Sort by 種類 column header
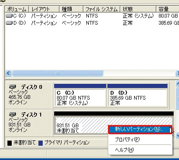The height and width of the screenshot is (160, 179). 71,9
